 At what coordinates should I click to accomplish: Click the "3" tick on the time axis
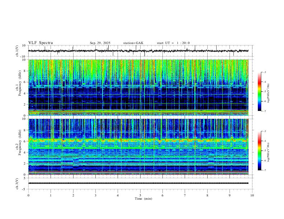95,195
